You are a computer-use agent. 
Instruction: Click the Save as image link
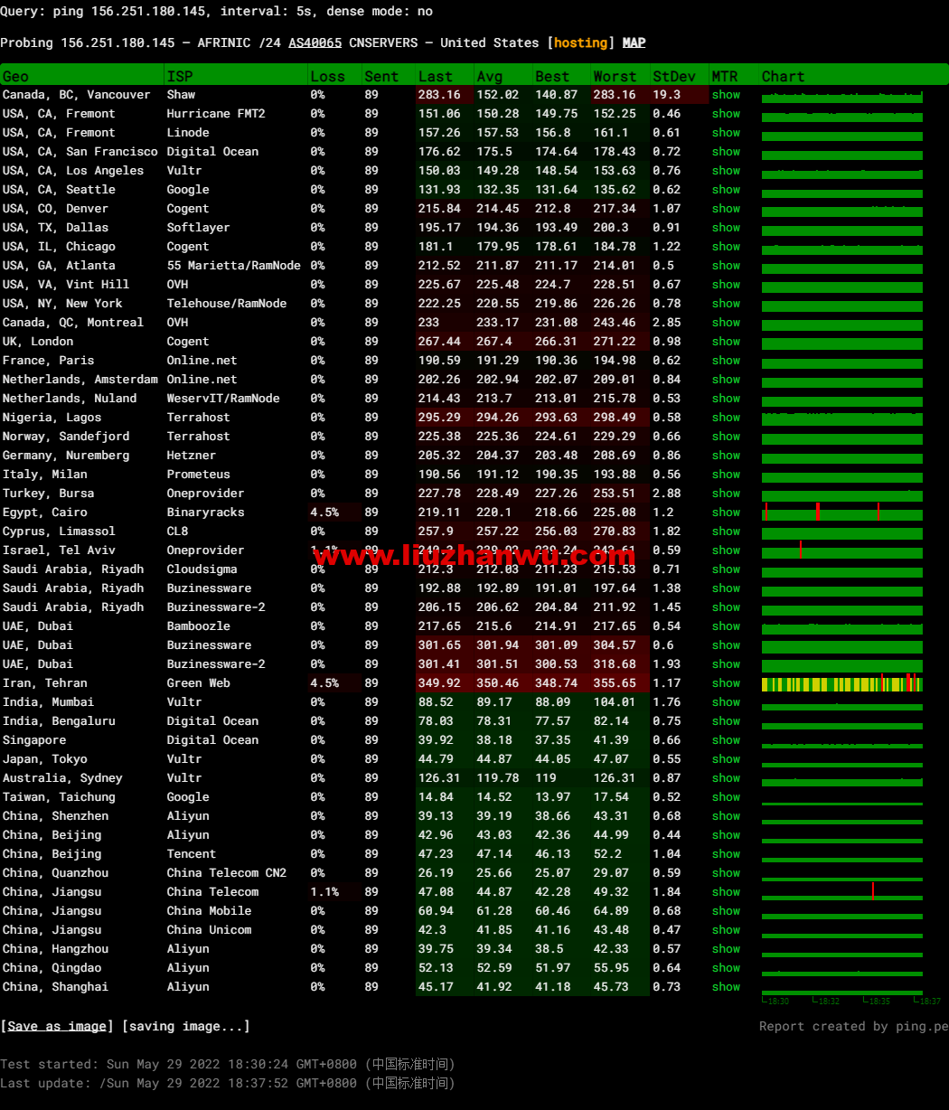click(57, 1026)
